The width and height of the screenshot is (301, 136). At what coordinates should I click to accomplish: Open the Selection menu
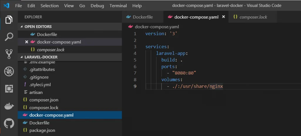[49, 6]
